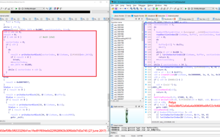Viewport: 220px width, 137px height.
Task: Open the Edit menu in right IDA window
Action: point(117,5)
